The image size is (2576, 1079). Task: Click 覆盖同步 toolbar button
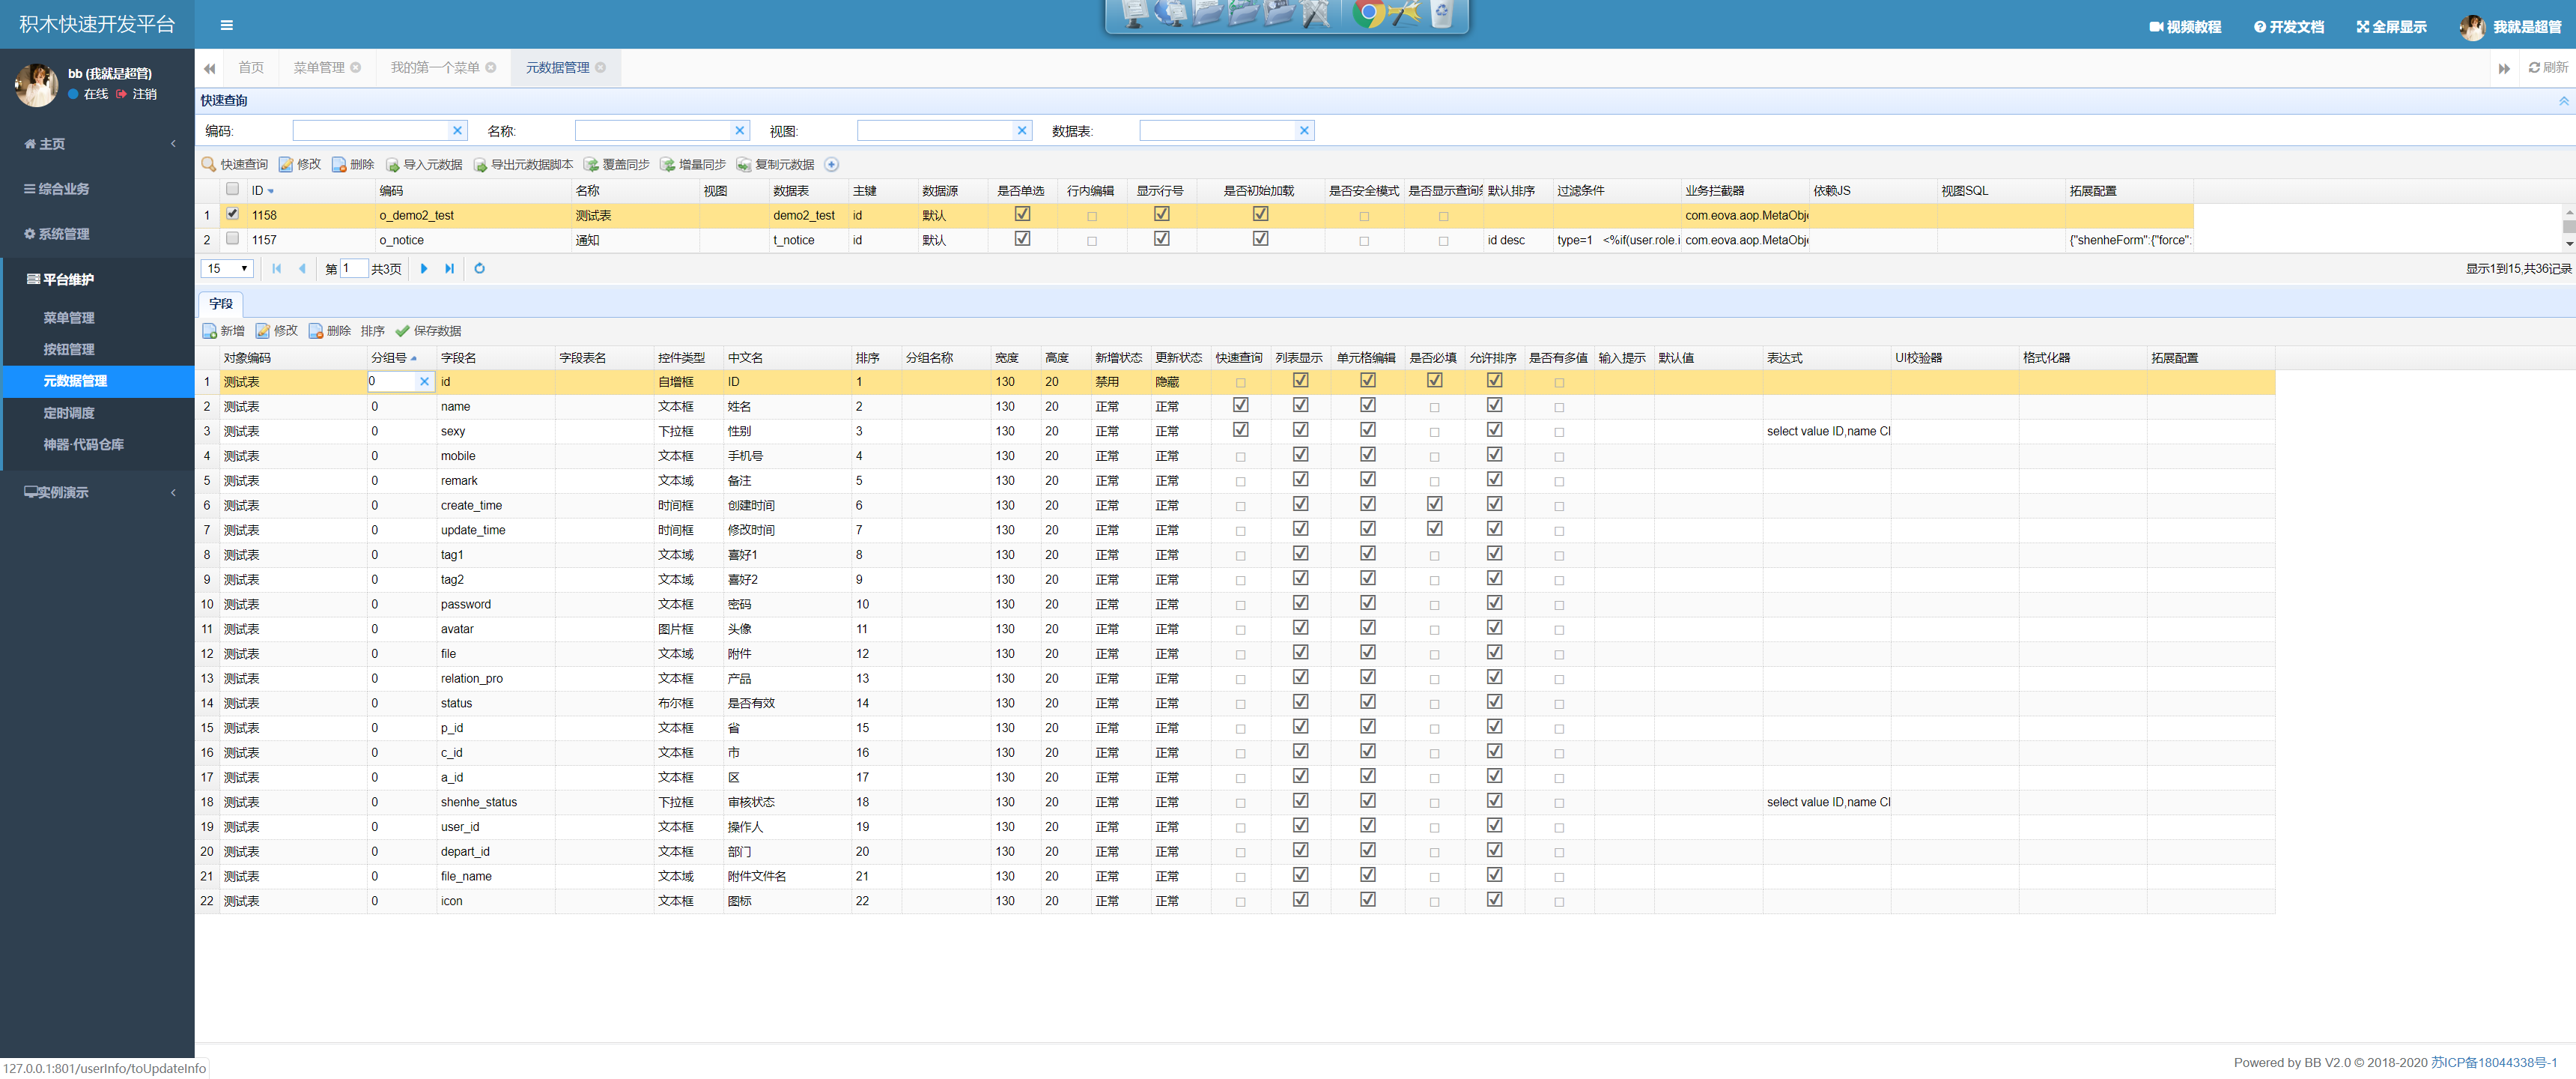pos(617,164)
